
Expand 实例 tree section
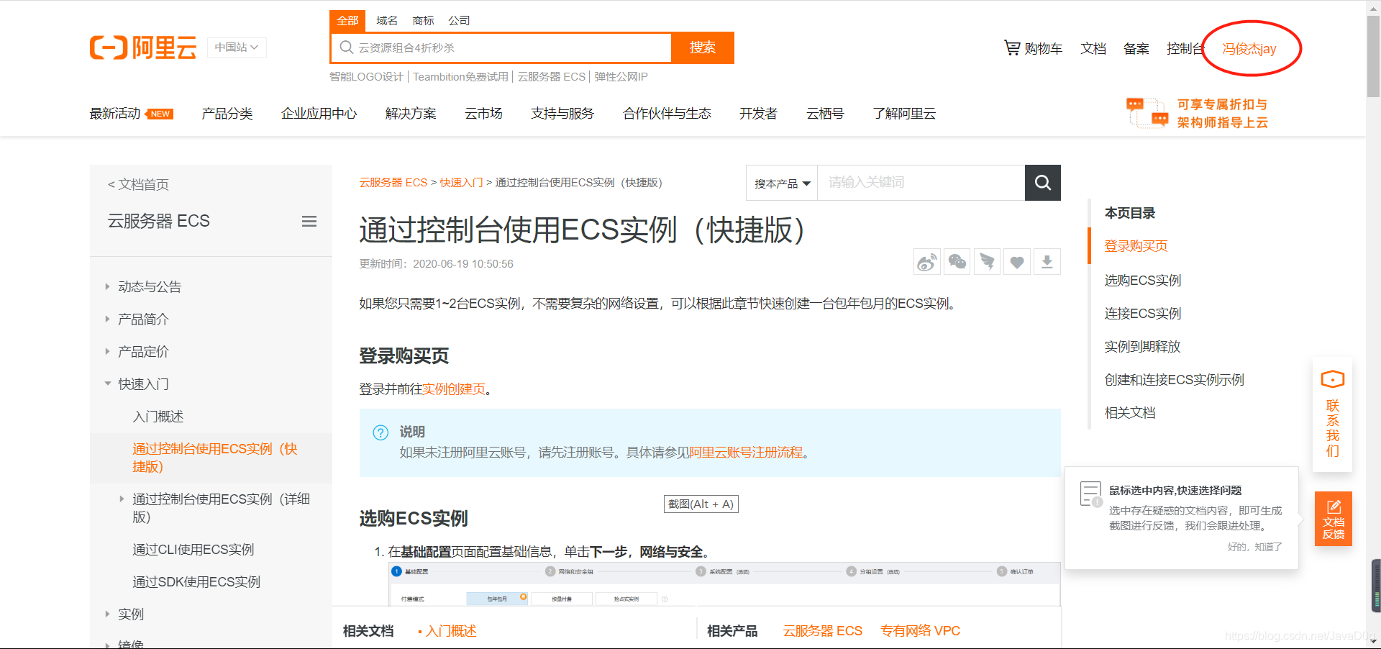107,614
